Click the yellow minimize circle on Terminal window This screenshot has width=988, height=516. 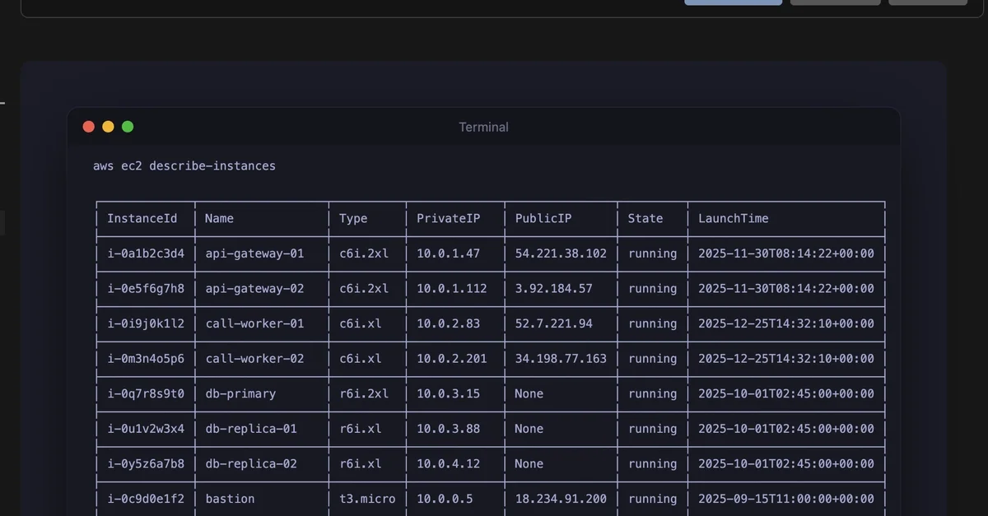tap(108, 126)
